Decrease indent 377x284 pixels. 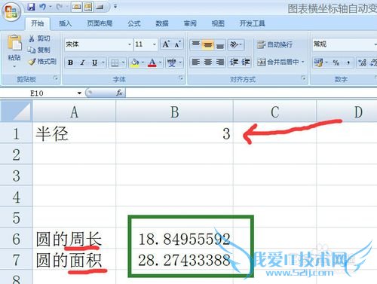(x=234, y=62)
